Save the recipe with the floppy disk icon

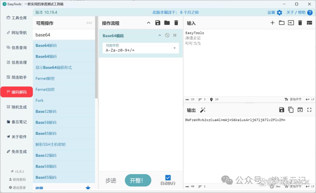pyautogui.click(x=158, y=23)
